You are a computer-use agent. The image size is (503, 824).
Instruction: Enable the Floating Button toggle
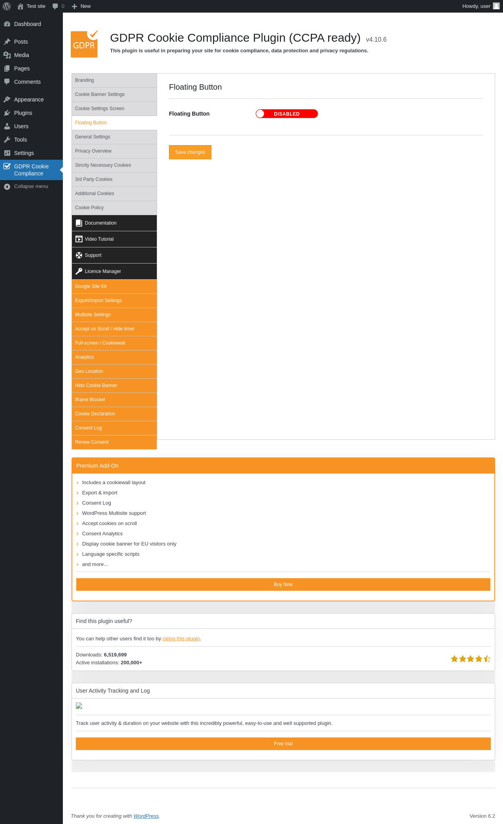tap(286, 114)
